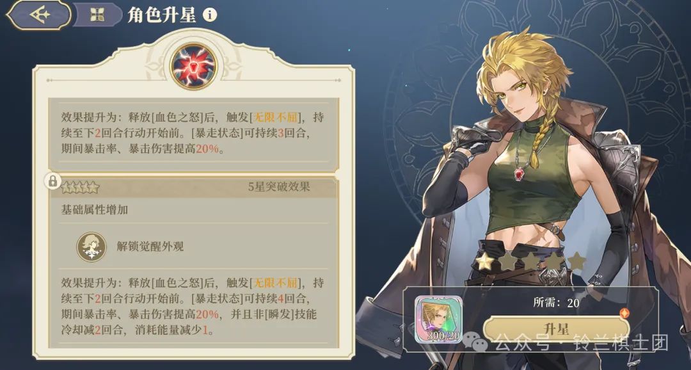The height and width of the screenshot is (370, 691).
Task: Tap the fifth empty star on character
Action: pos(576,261)
